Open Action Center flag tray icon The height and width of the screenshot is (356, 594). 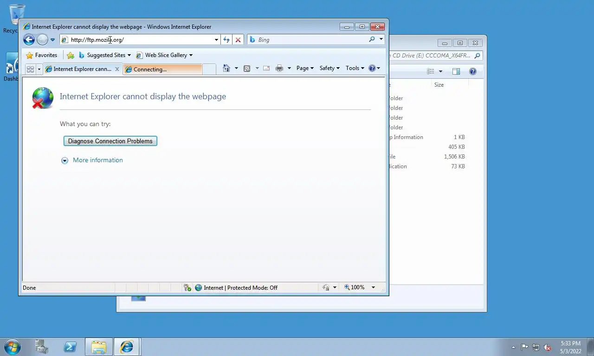pyautogui.click(x=524, y=347)
